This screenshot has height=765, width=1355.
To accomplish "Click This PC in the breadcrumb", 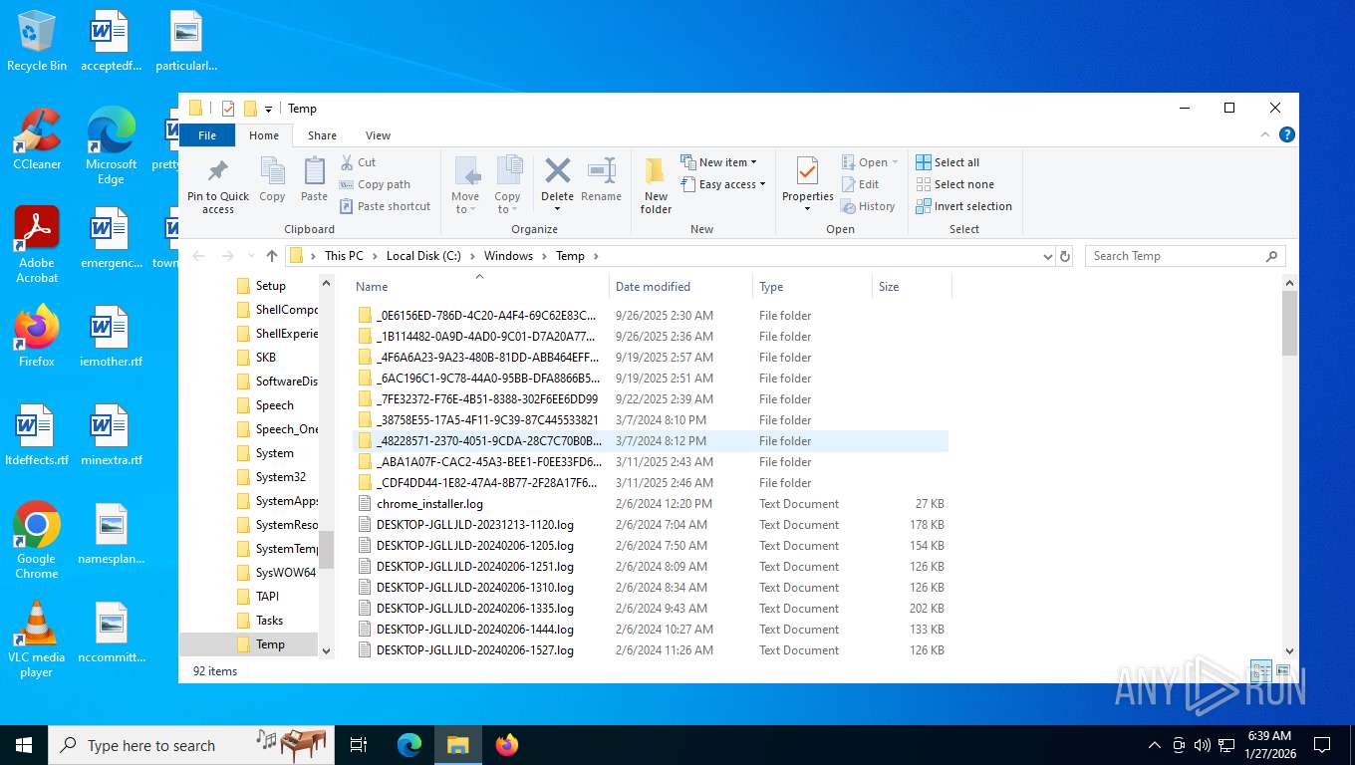I will (x=344, y=256).
